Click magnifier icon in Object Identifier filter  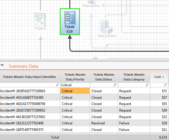(57, 85)
